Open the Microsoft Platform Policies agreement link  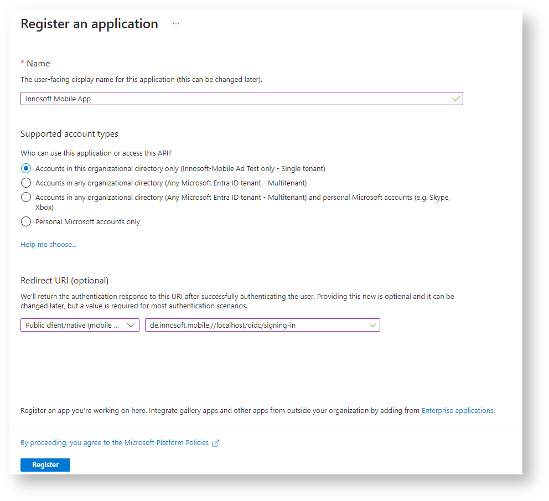[x=115, y=443]
